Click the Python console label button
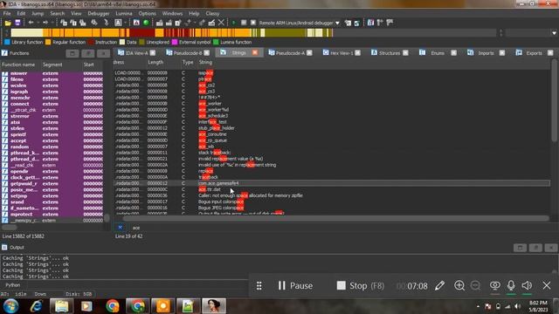The width and height of the screenshot is (559, 314). pyautogui.click(x=13, y=285)
